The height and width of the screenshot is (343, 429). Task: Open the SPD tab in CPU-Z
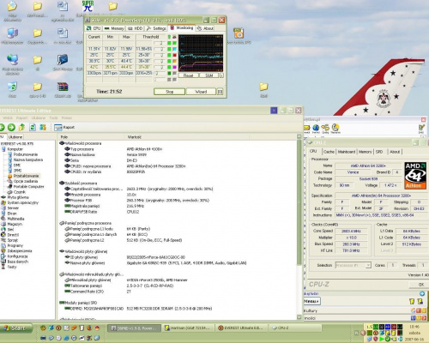pyautogui.click(x=379, y=152)
